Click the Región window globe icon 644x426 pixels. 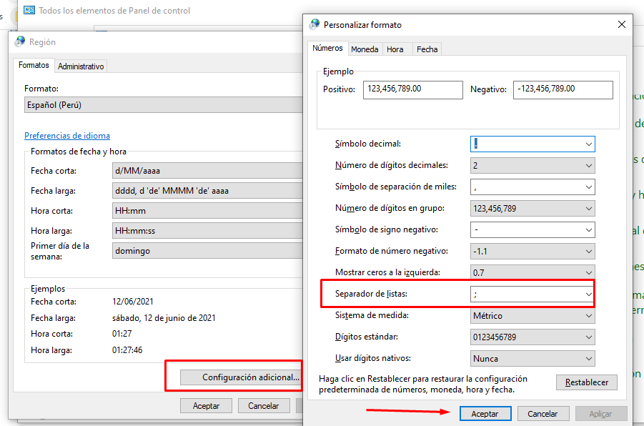tap(20, 42)
